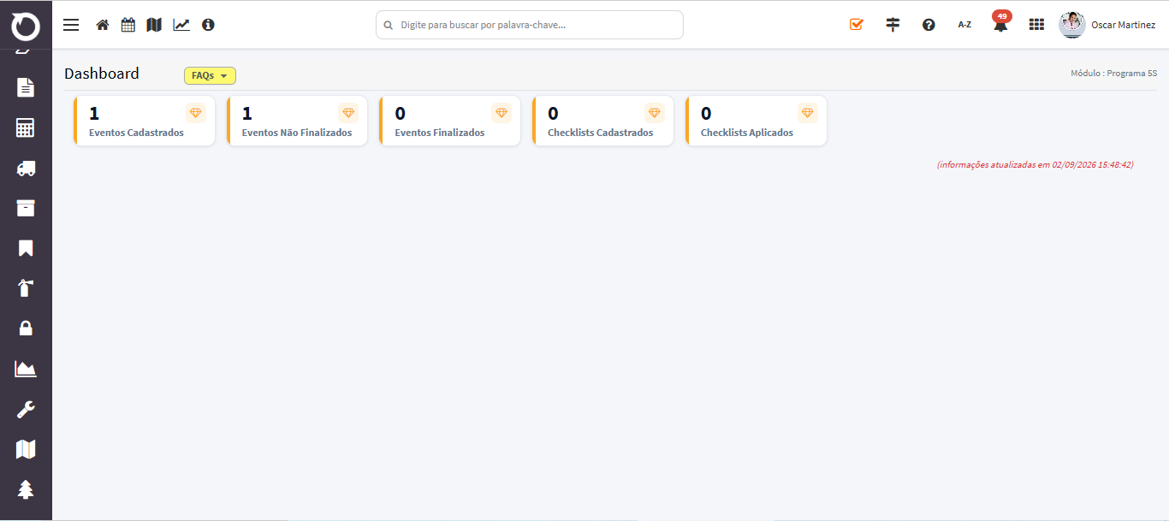Select the truck icon in sidebar
1169x521 pixels.
tap(26, 169)
